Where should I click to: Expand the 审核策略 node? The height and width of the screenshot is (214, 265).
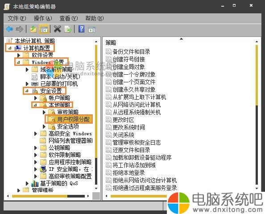(x=44, y=112)
